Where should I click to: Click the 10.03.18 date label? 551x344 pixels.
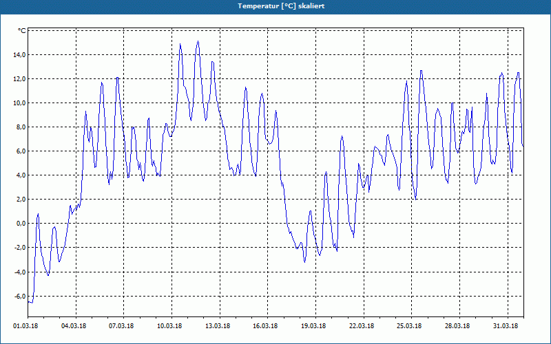tap(169, 326)
